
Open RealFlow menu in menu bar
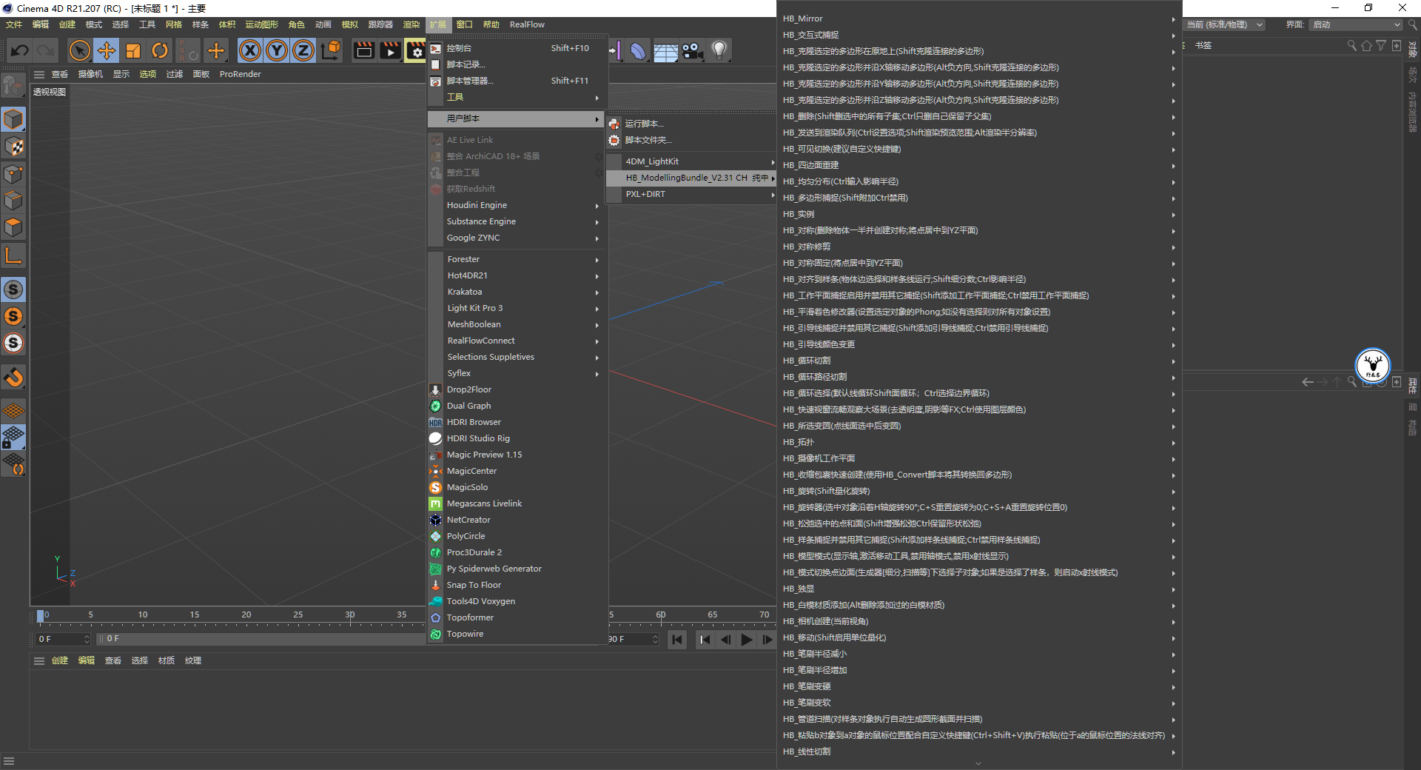[527, 24]
